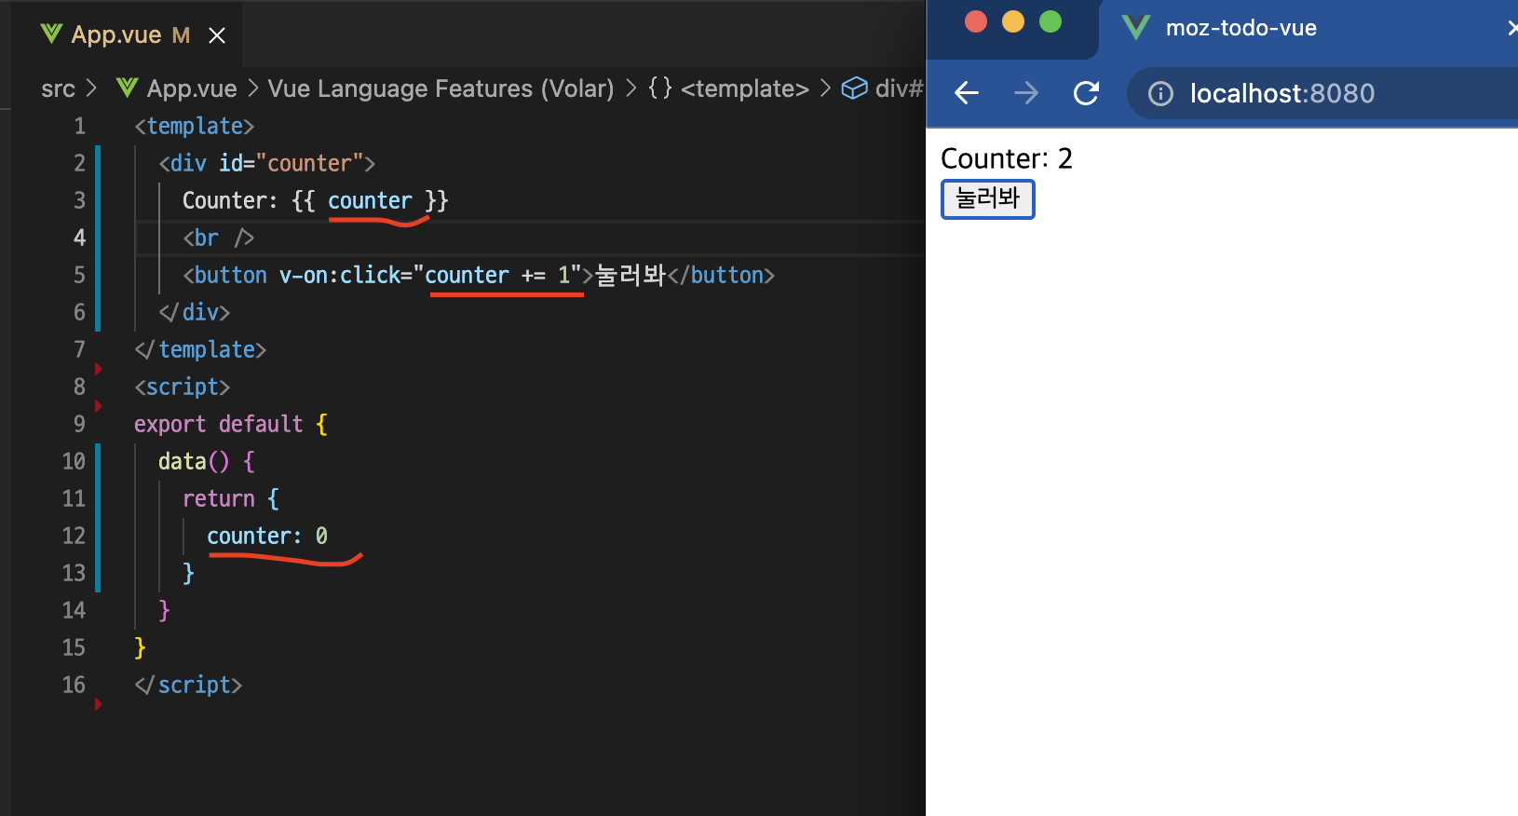
Task: Click Vue favicon on moz-todo-vue tab
Action: (x=1136, y=27)
